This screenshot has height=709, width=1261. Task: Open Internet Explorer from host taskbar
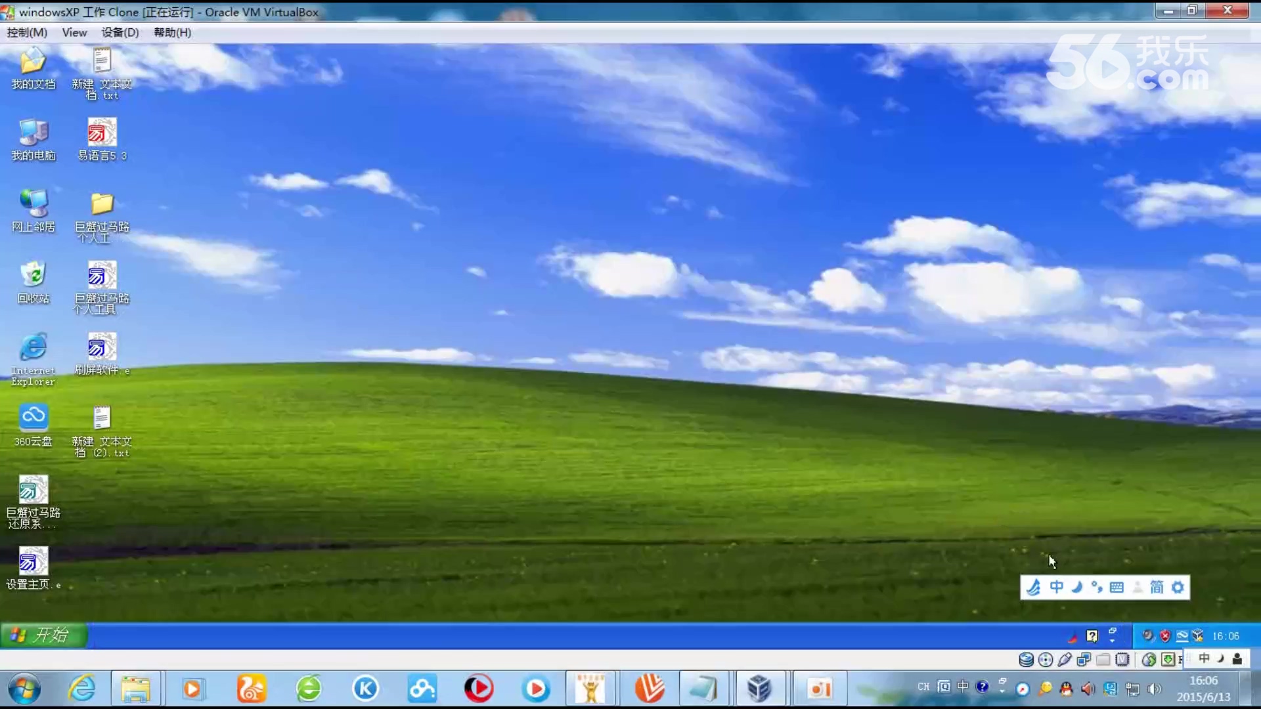[x=82, y=689]
